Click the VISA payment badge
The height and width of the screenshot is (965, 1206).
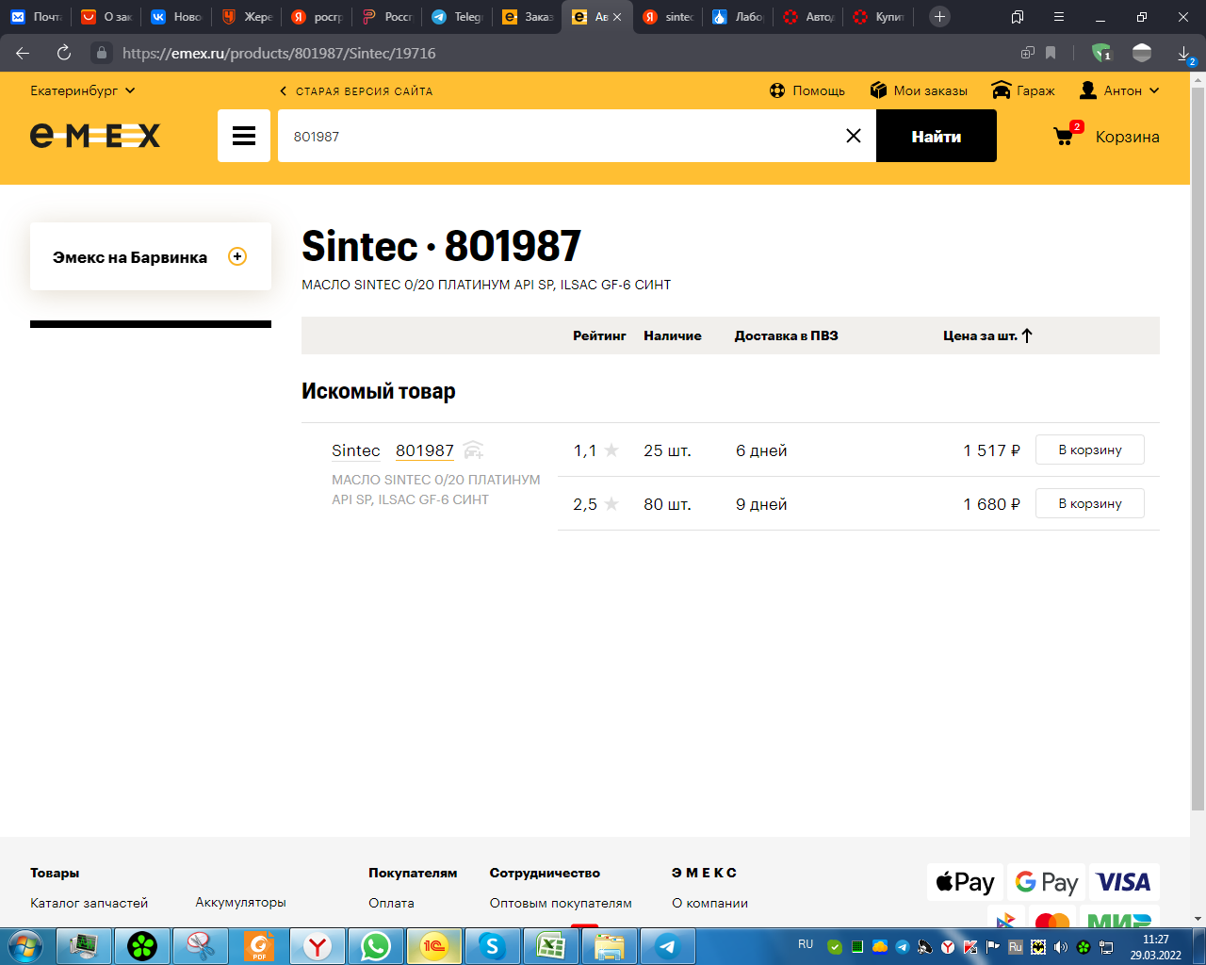1124,882
